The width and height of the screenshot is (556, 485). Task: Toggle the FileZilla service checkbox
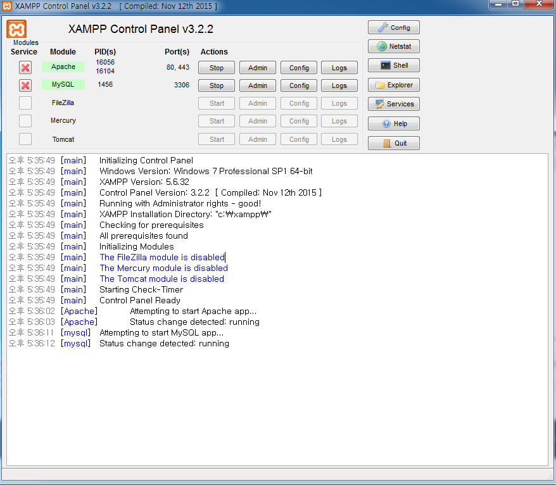click(x=25, y=103)
